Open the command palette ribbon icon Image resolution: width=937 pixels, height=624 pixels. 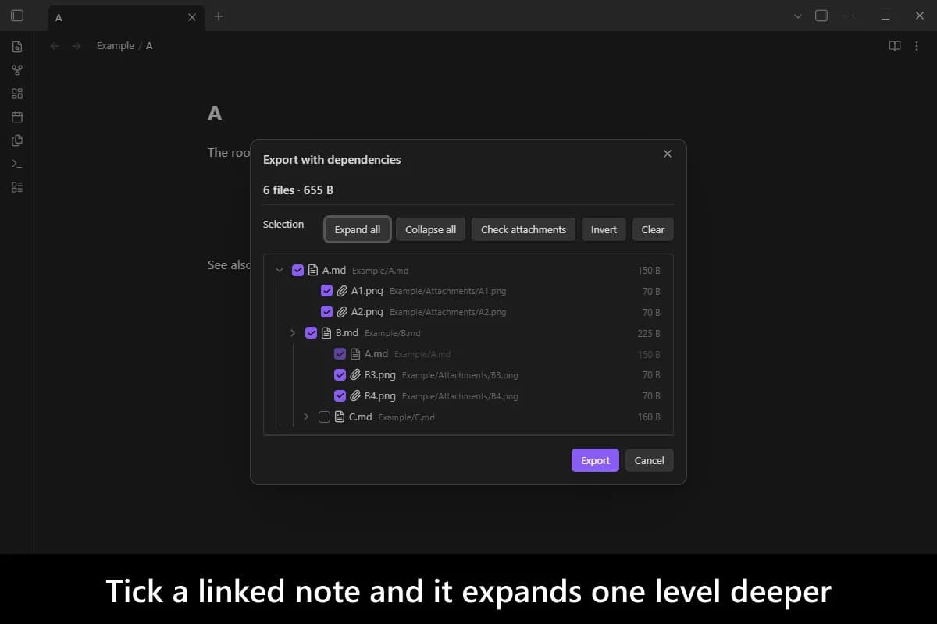[17, 164]
